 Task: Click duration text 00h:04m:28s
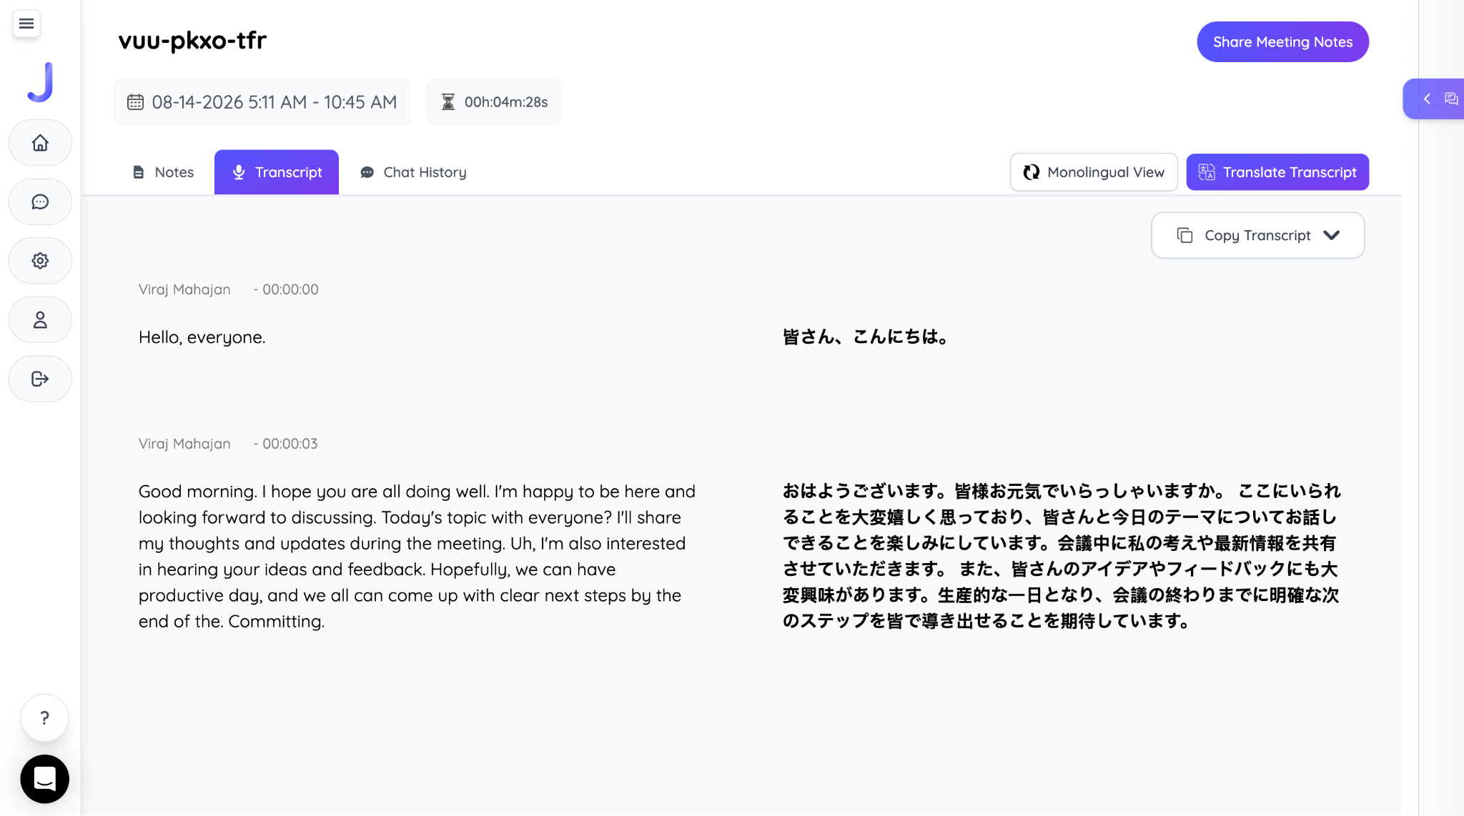(506, 102)
